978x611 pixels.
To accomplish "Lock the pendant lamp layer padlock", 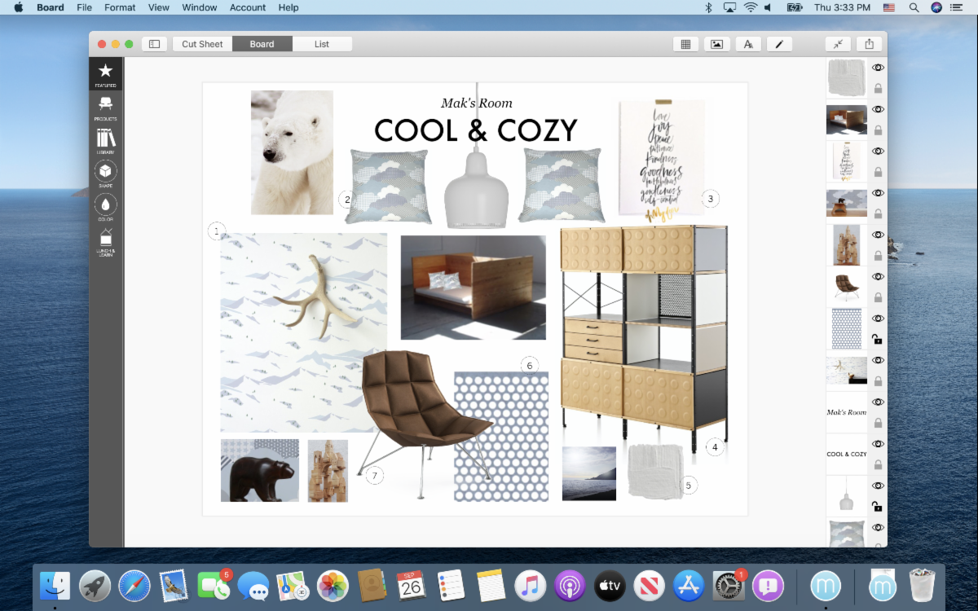I will [x=878, y=506].
